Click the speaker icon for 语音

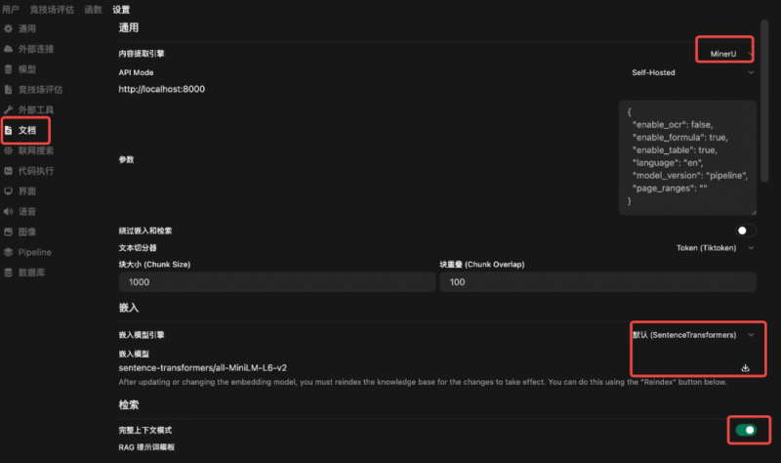pos(9,211)
